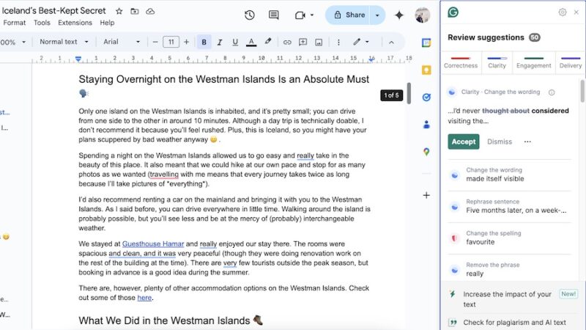Open the Format menu
Screen dimensions: 586x330
point(15,23)
